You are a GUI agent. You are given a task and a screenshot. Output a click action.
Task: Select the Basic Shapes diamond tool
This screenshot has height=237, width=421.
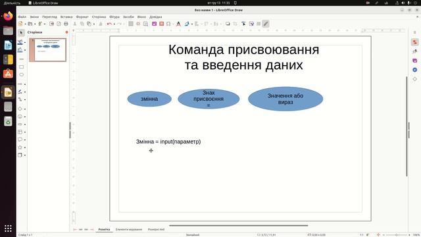pos(20,109)
